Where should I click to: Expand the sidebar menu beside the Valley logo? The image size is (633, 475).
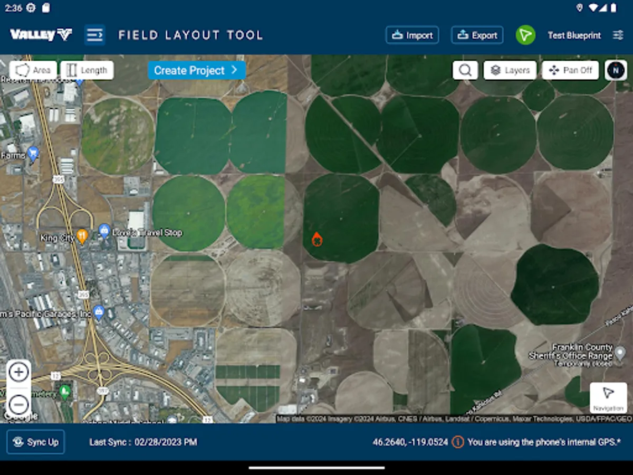95,35
